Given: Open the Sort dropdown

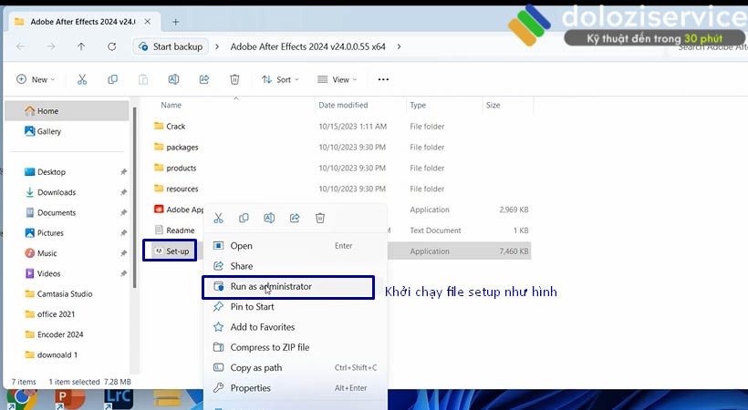Looking at the screenshot, I should pos(280,79).
